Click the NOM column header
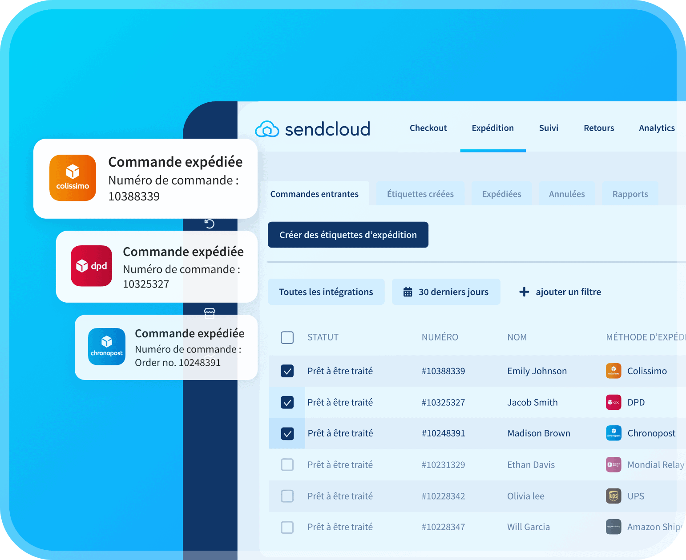The image size is (686, 560). [517, 337]
